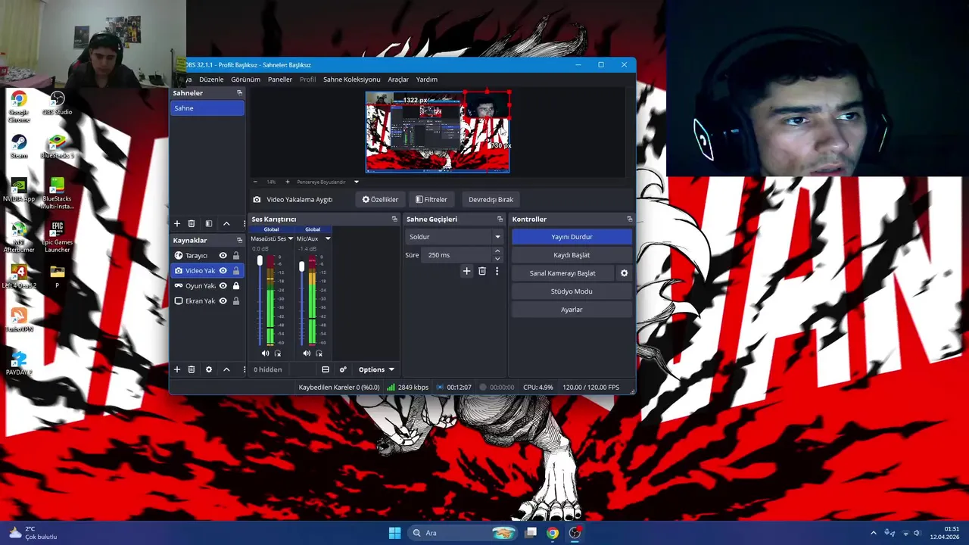Hide the Tarayıcı source

(x=223, y=256)
